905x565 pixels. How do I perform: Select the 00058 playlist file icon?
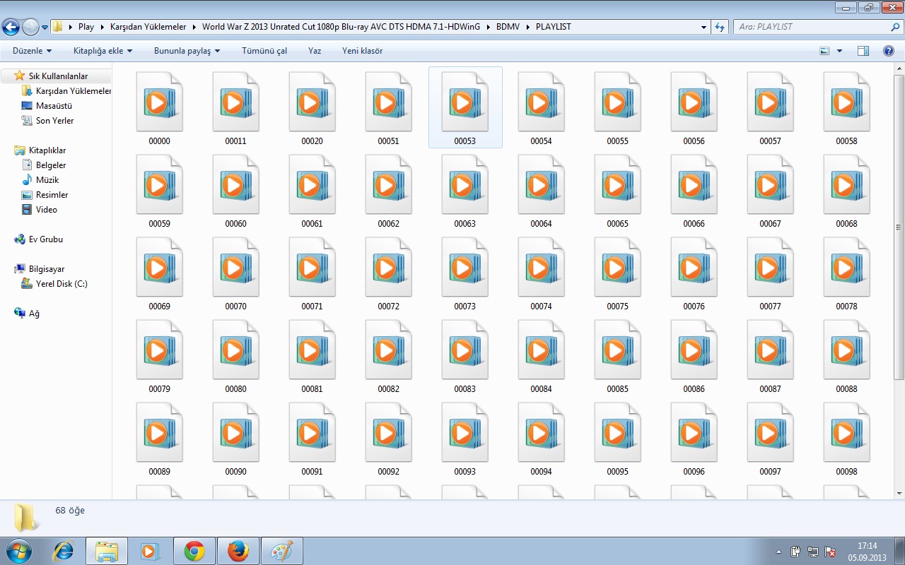pyautogui.click(x=846, y=102)
